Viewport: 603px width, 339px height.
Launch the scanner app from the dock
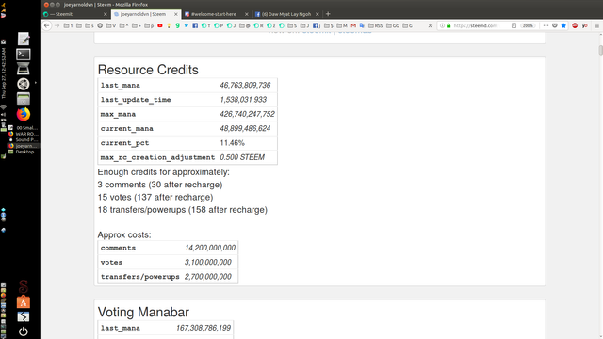tap(23, 69)
